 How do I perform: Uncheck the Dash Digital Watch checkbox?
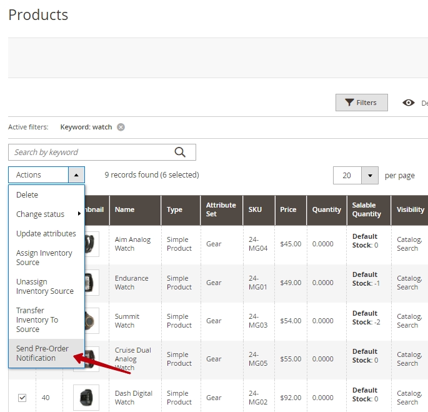22,398
